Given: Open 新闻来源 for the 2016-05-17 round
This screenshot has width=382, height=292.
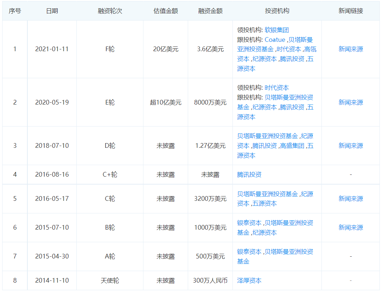Looking at the screenshot, I should click(351, 199).
